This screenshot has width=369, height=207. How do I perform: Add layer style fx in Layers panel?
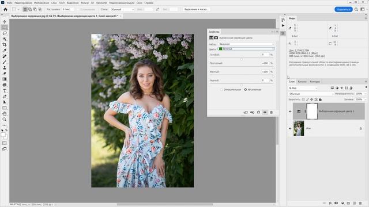pos(330,203)
